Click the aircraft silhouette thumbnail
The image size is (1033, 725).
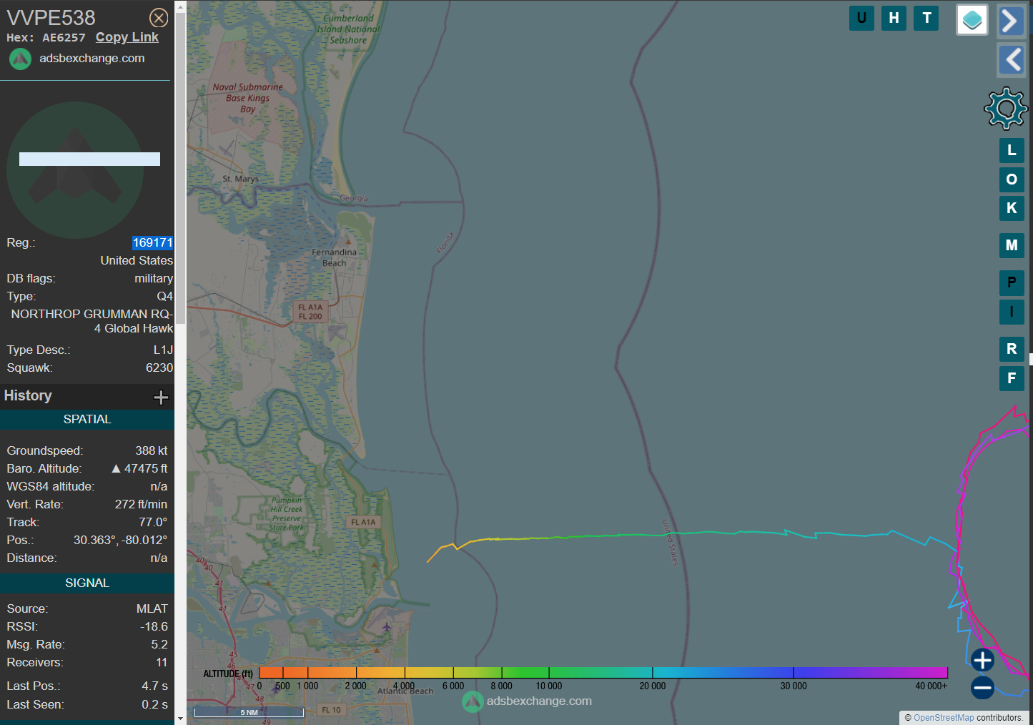tap(75, 170)
